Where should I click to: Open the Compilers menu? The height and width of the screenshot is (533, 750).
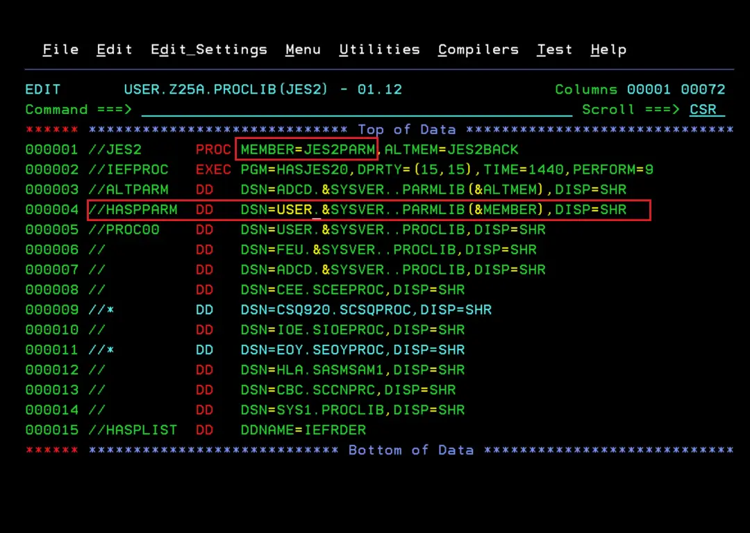click(478, 50)
